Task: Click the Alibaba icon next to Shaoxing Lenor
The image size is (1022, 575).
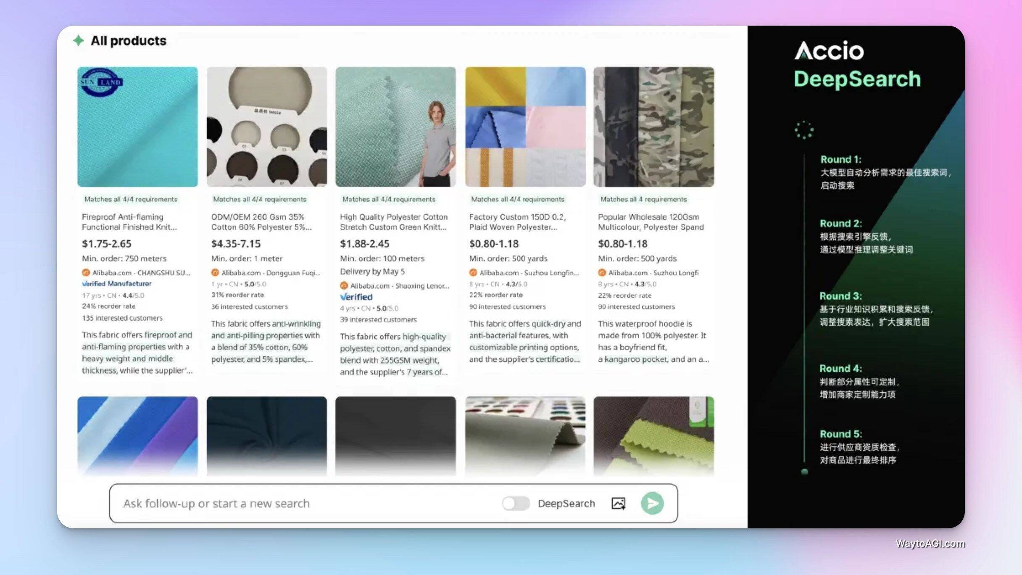Action: coord(344,286)
